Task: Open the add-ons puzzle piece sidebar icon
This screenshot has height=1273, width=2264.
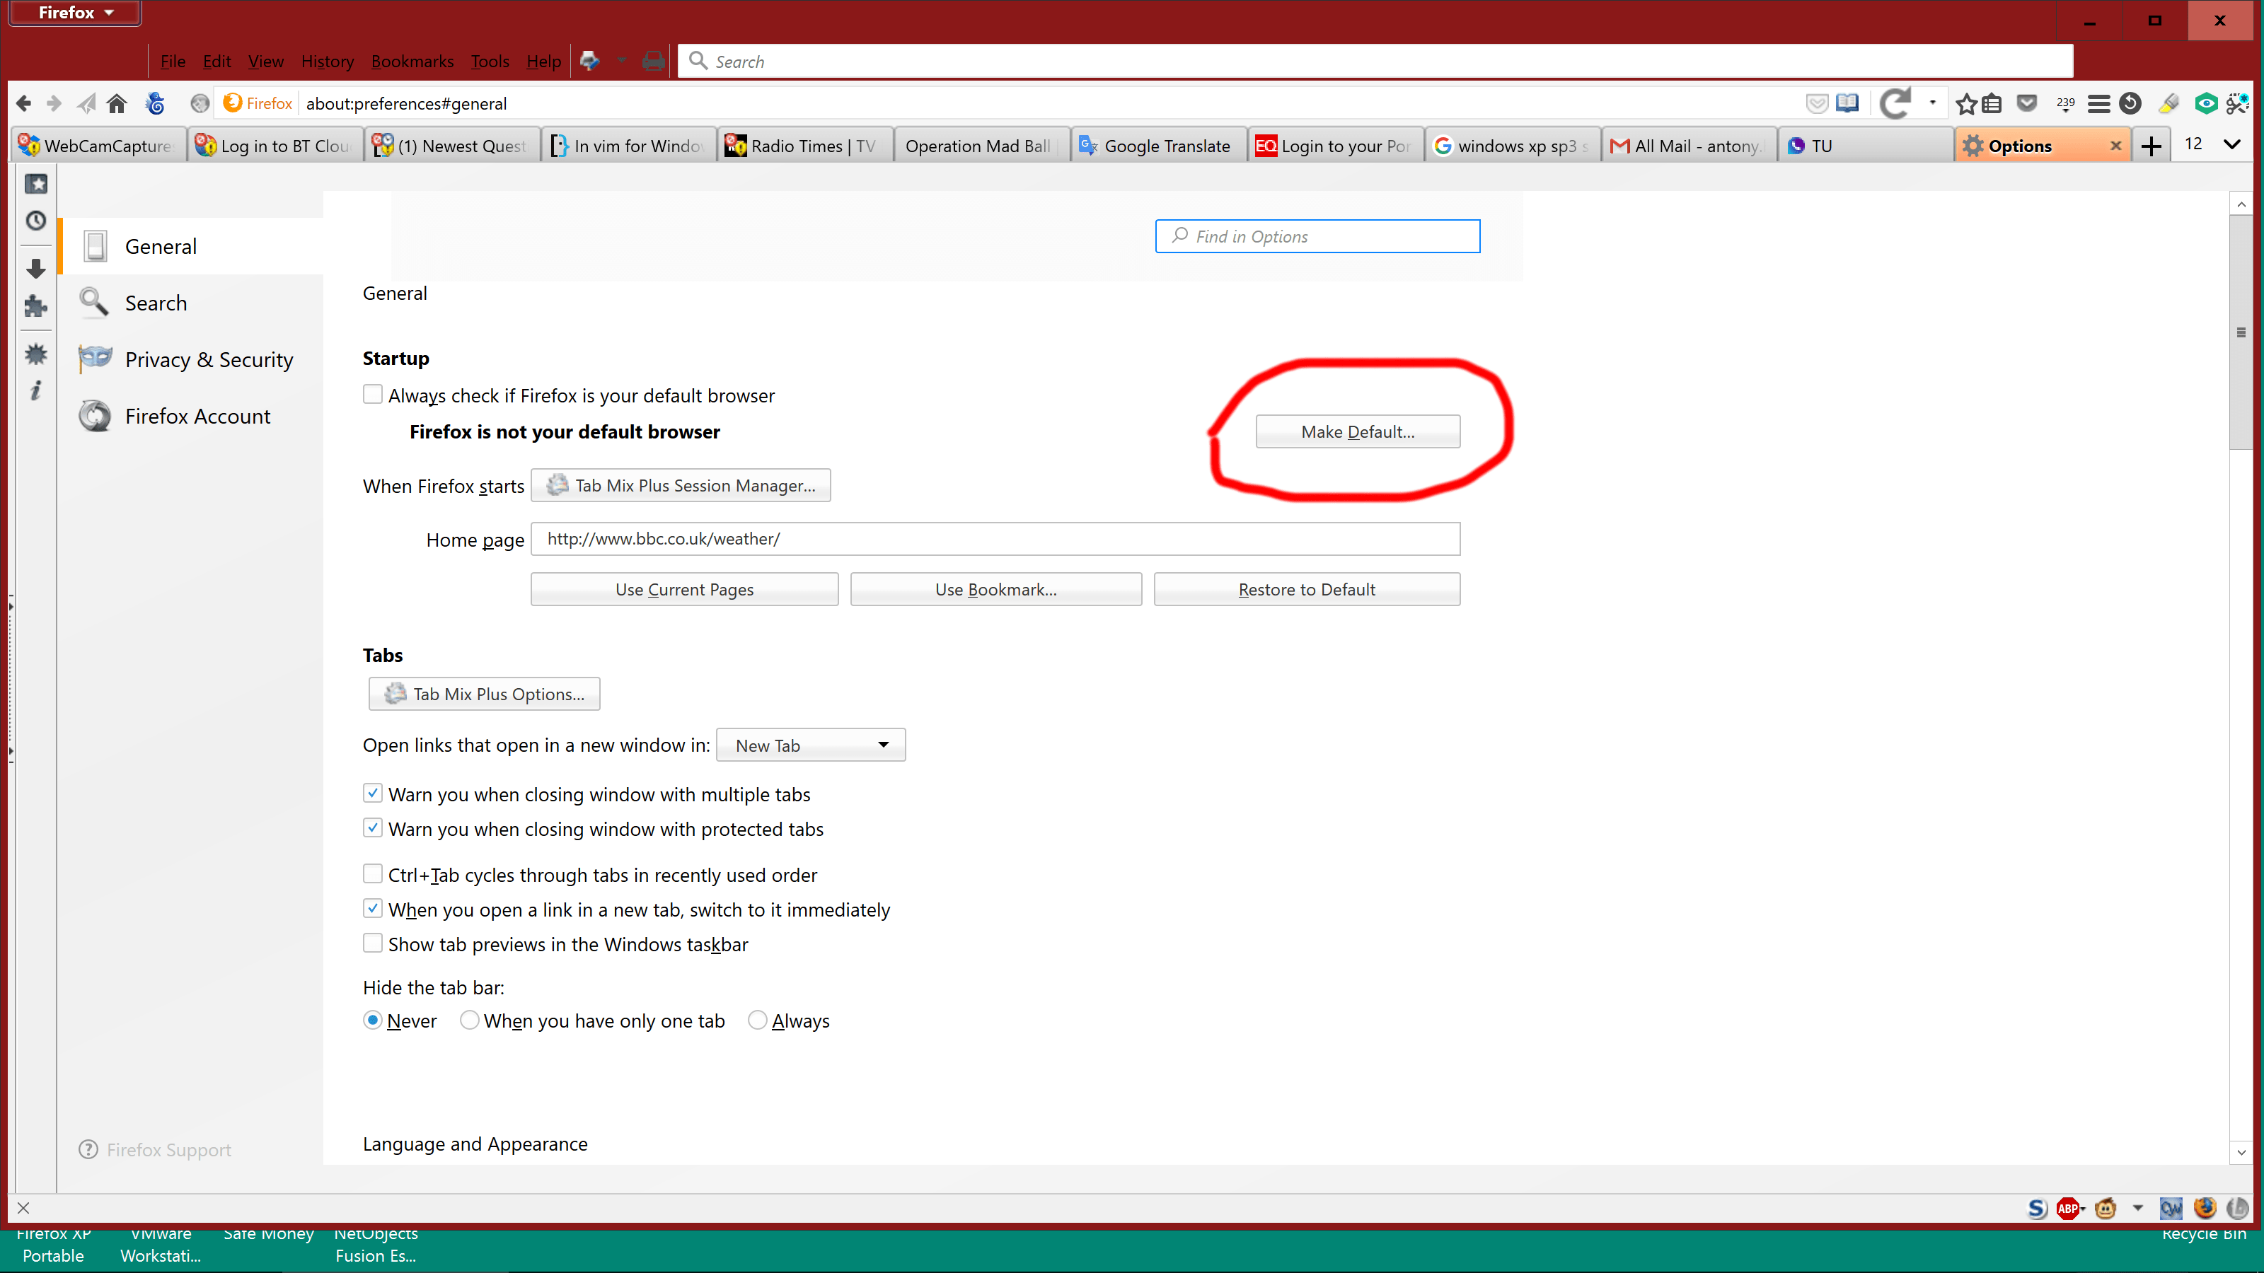Action: tap(36, 307)
